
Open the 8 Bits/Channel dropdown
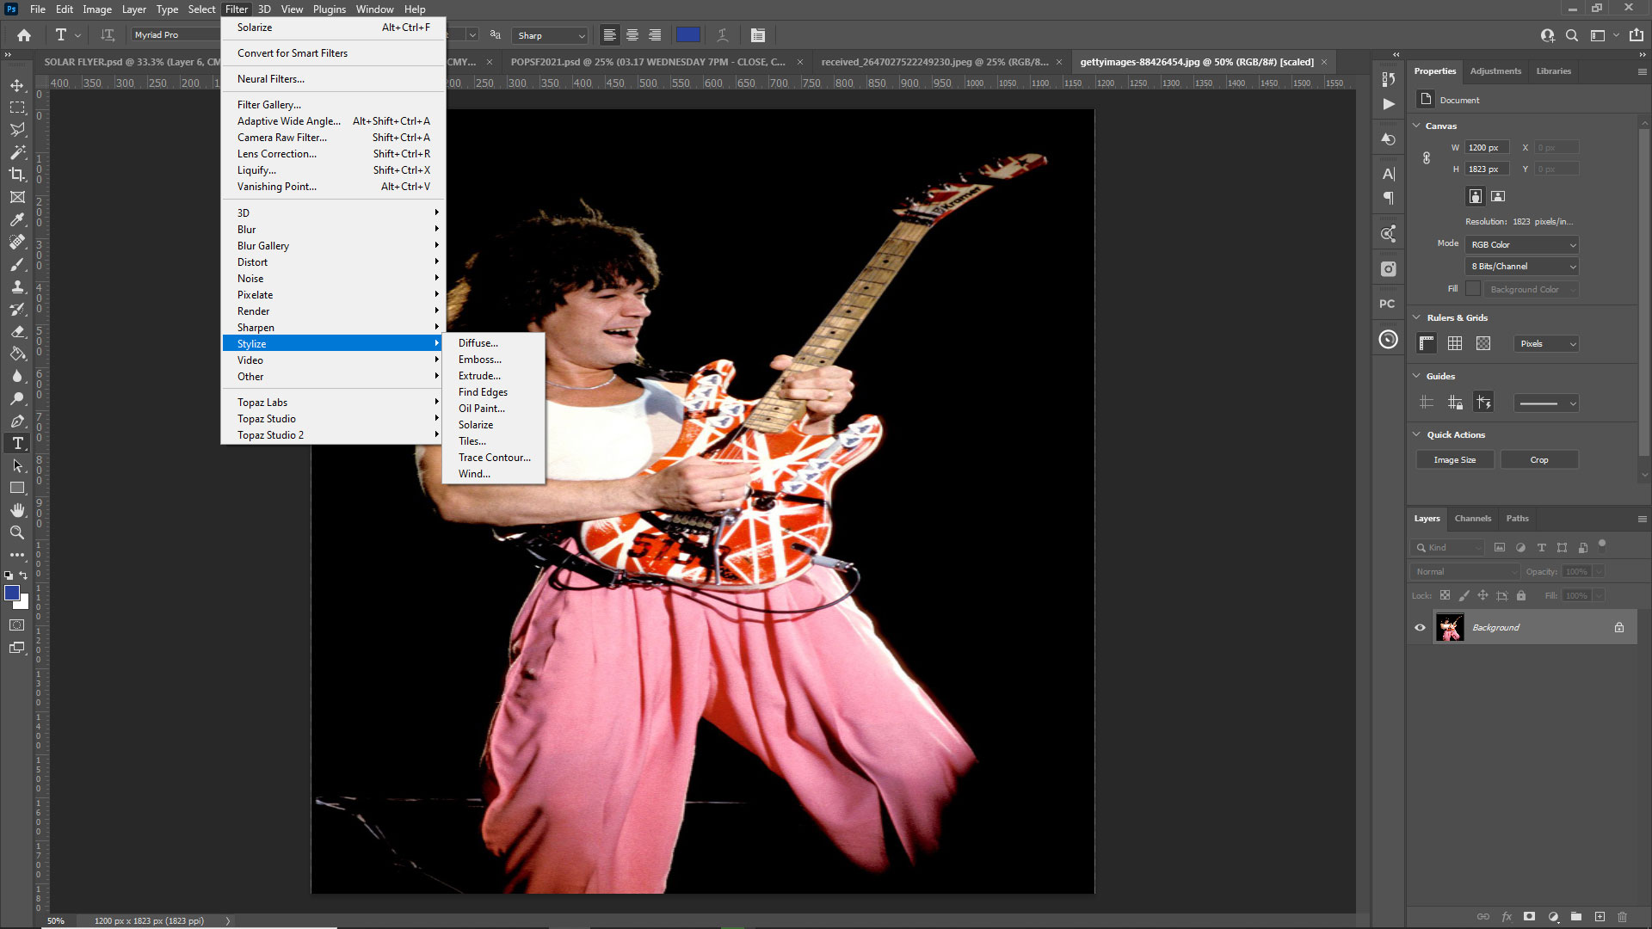[1522, 267]
